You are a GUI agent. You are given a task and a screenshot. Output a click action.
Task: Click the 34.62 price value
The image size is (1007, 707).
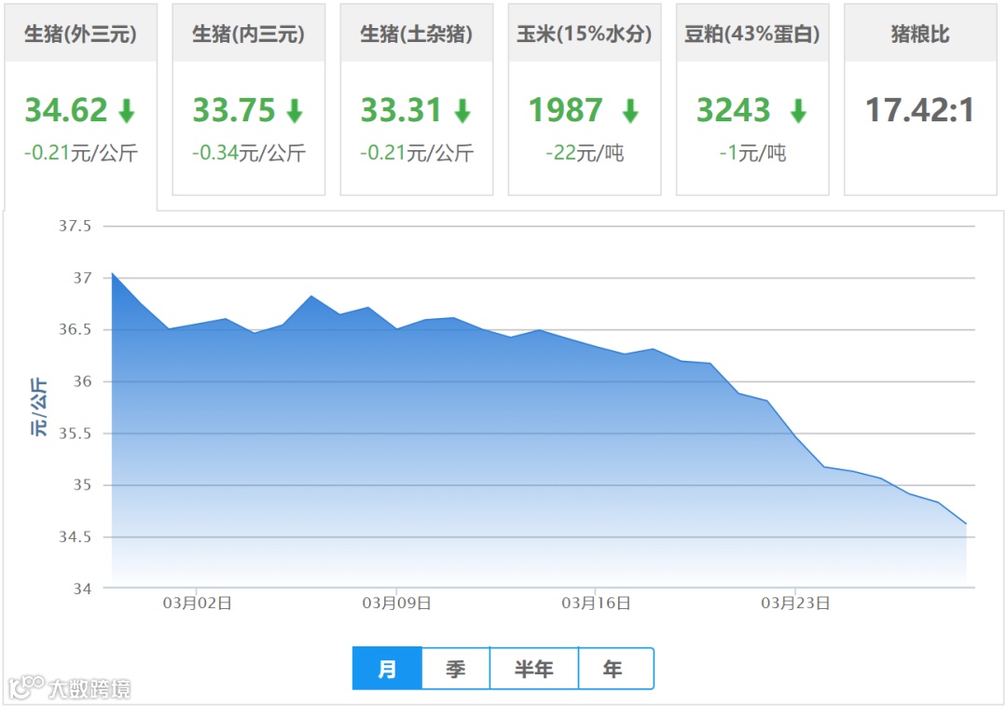[x=66, y=110]
